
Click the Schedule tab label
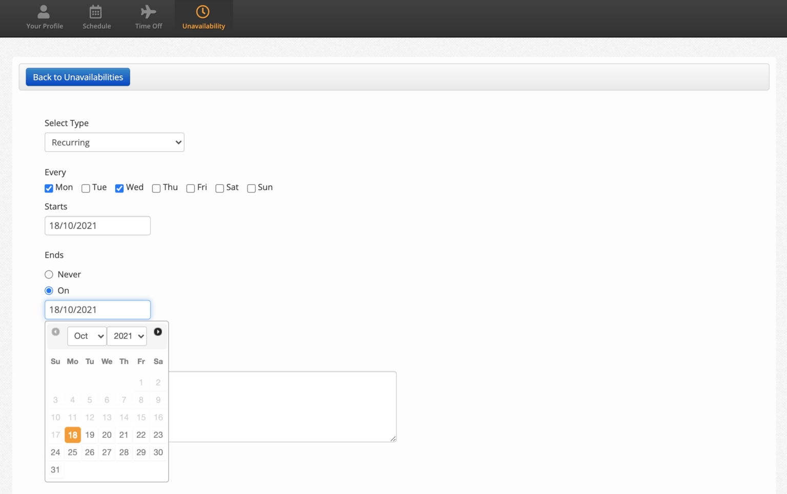[97, 26]
